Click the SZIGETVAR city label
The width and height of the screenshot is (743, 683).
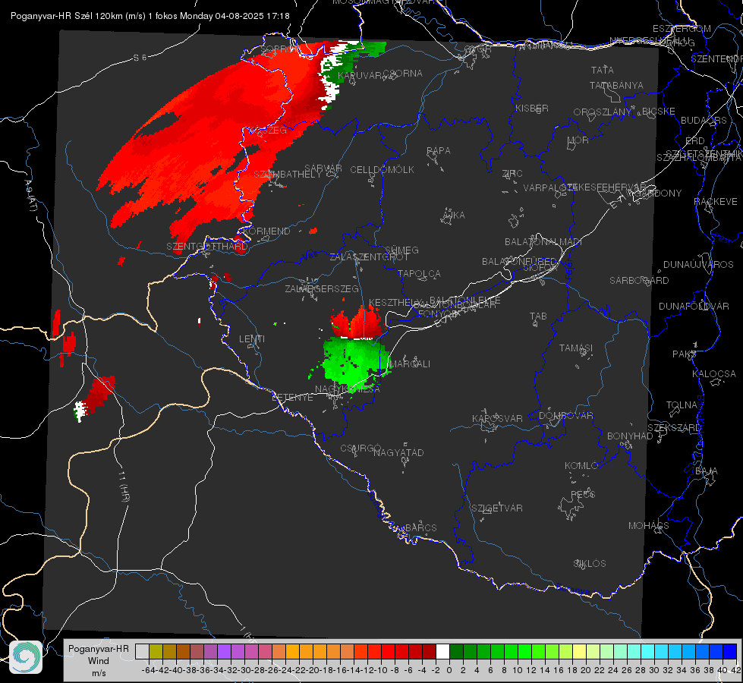496,508
